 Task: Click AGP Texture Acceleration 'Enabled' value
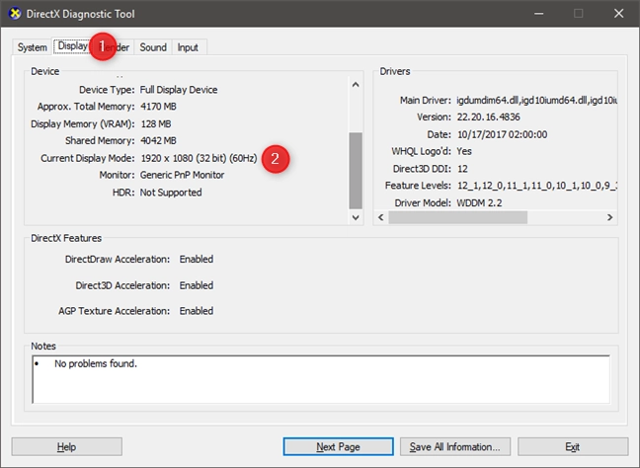click(197, 311)
